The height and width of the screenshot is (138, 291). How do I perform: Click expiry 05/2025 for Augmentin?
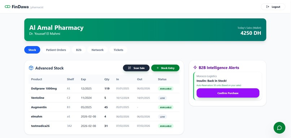click(x=86, y=107)
